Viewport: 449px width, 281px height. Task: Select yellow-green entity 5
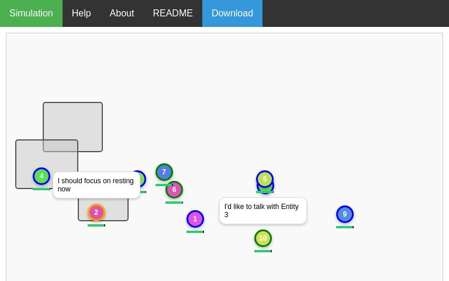coord(265,179)
